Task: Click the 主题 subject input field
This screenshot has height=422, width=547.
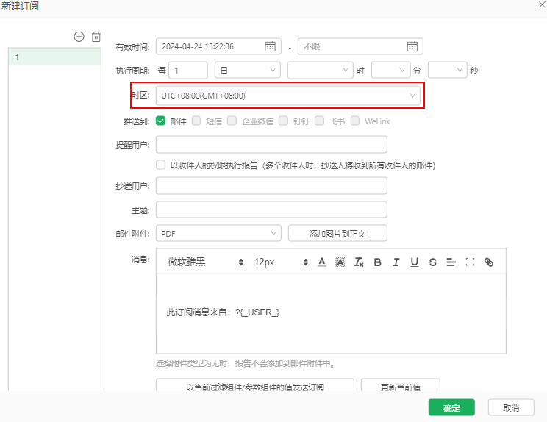Action: (x=271, y=210)
